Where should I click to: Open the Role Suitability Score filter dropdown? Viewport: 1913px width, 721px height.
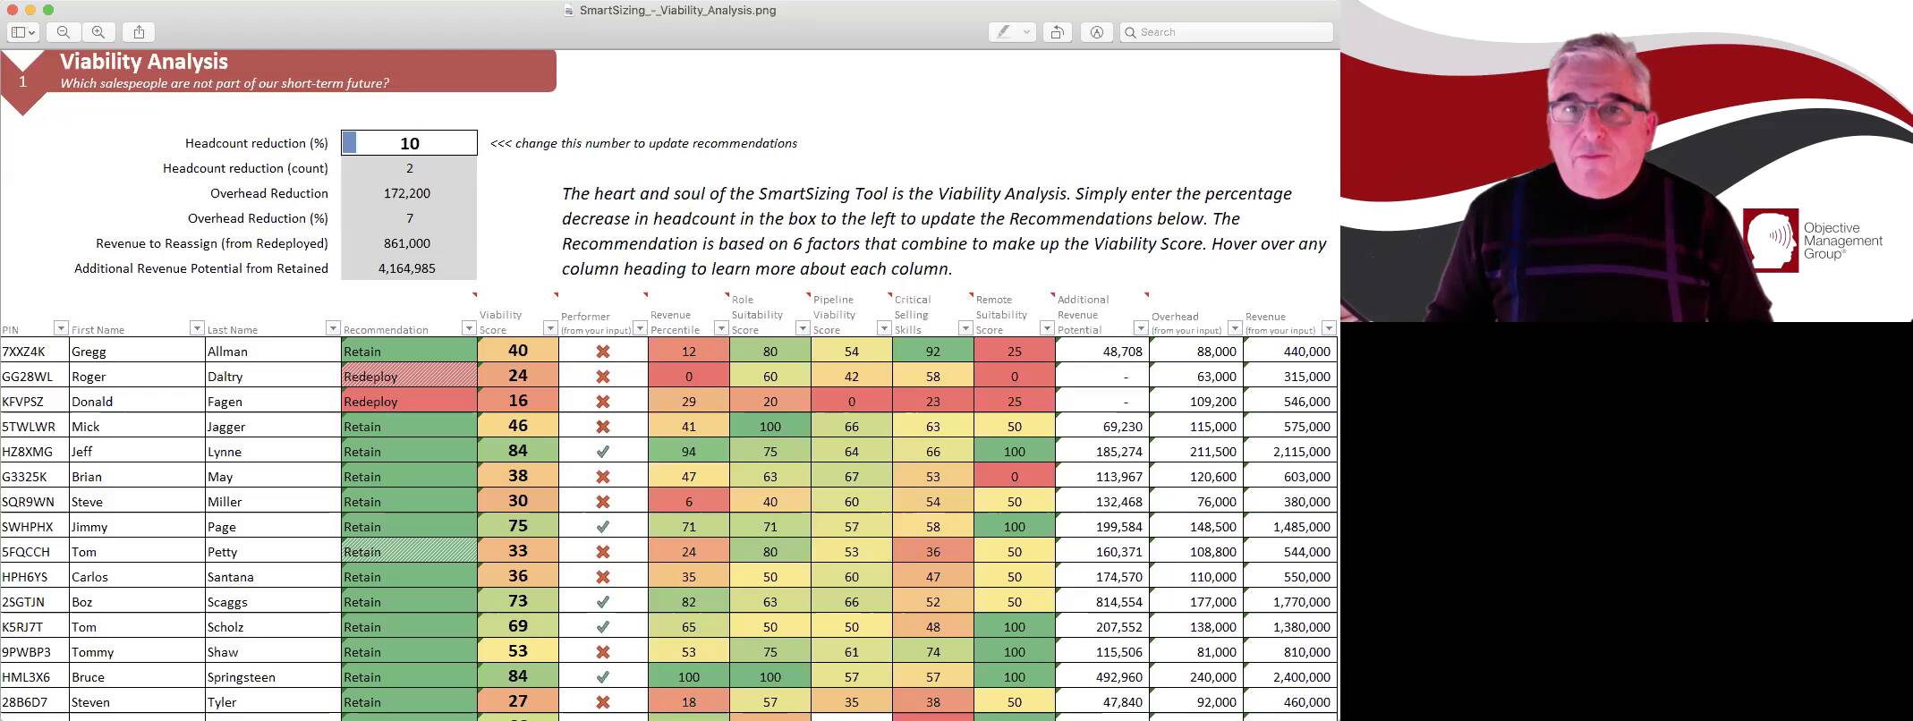(803, 328)
